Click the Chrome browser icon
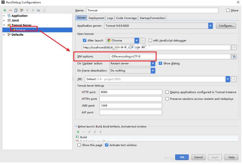Screen dimensions: 243x165 click(109, 40)
